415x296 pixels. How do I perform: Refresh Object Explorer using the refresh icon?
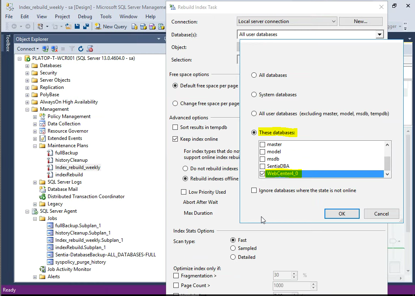click(x=81, y=49)
